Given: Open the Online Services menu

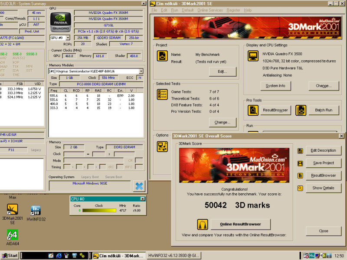Looking at the screenshot, I should [x=210, y=10].
